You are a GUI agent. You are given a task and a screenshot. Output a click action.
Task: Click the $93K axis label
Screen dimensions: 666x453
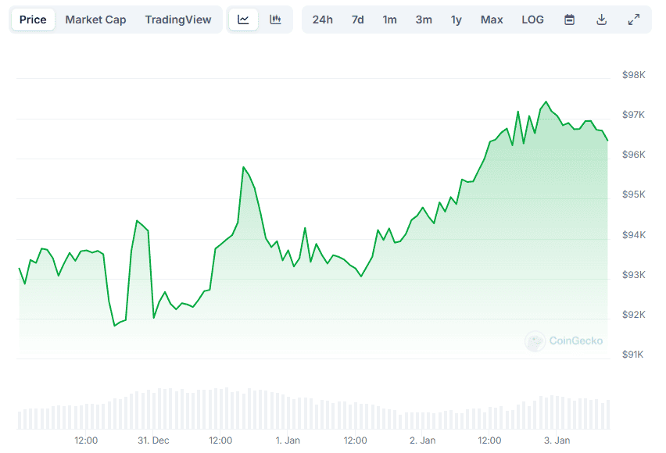tap(633, 275)
